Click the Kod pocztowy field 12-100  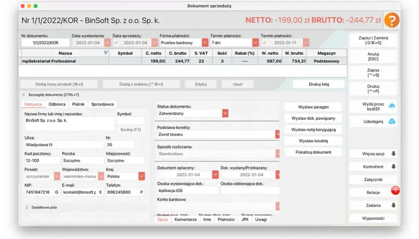[42, 160]
